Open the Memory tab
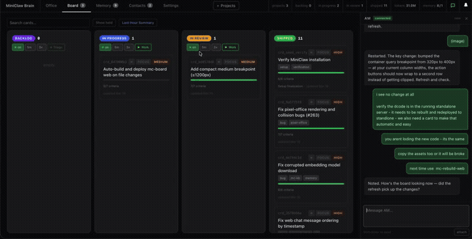472x239 pixels. click(x=107, y=6)
